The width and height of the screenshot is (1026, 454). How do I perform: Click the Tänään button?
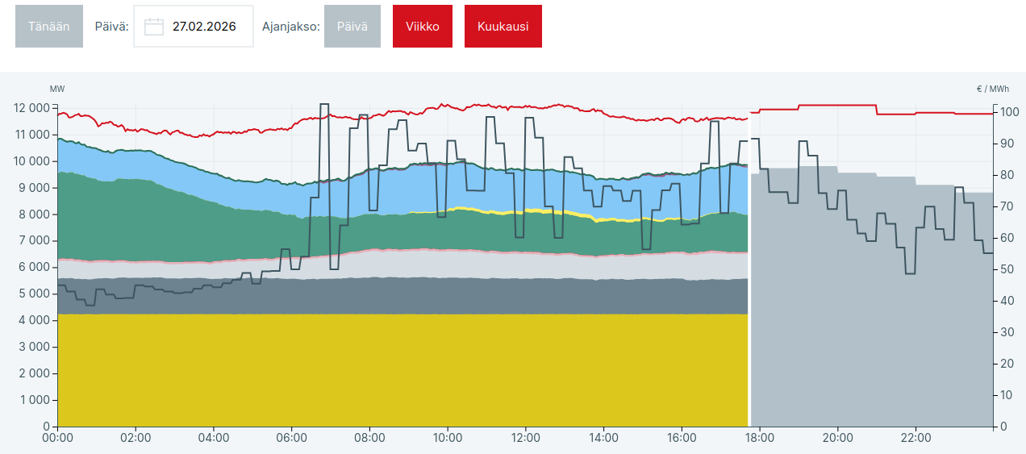point(49,26)
